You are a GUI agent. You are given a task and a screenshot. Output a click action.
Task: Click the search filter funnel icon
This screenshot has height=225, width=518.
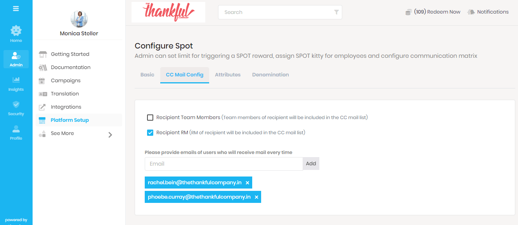[336, 12]
